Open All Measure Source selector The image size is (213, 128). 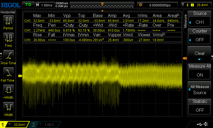tap(200, 90)
